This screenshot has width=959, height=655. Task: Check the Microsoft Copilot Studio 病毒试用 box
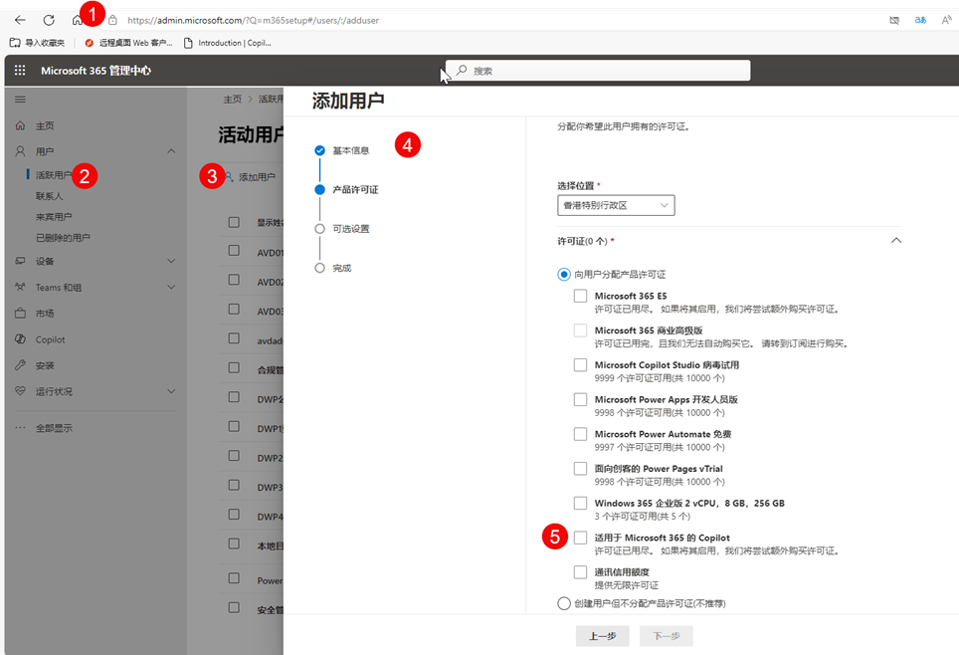click(580, 365)
